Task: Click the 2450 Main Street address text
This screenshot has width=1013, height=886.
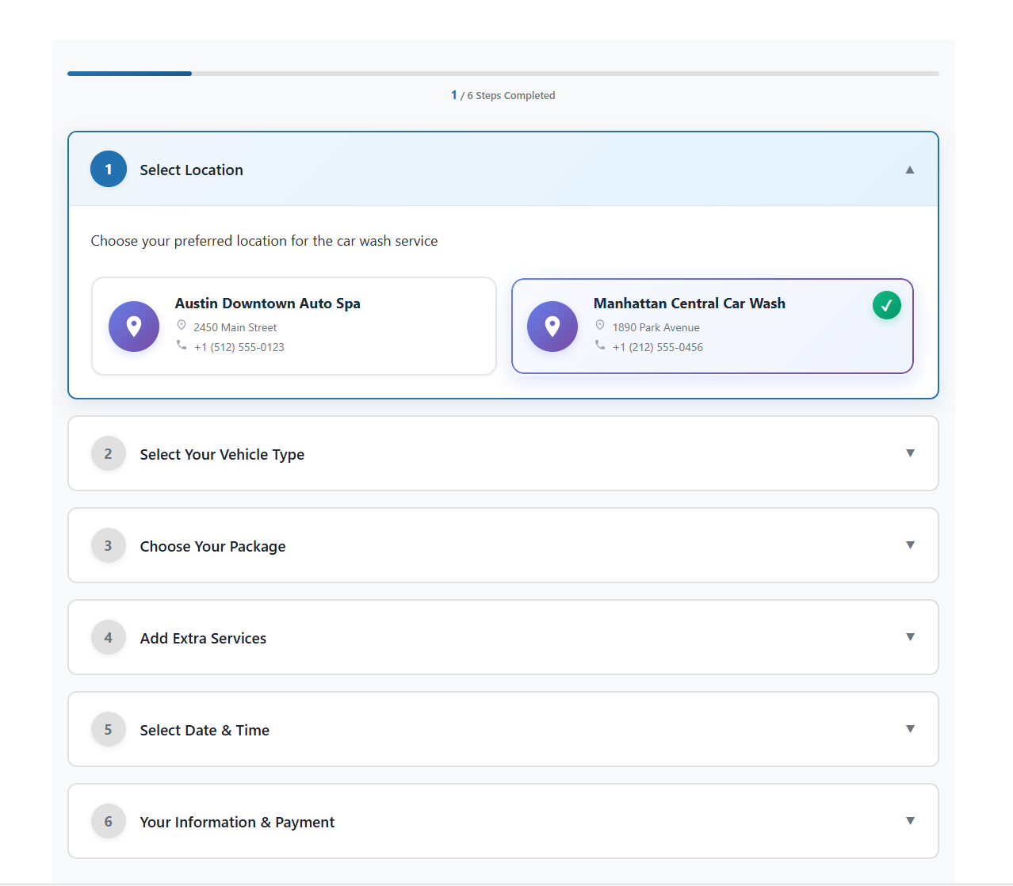Action: coord(235,327)
